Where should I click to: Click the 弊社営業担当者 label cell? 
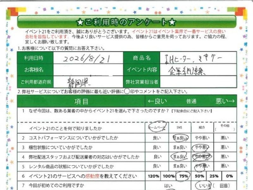(141, 82)
